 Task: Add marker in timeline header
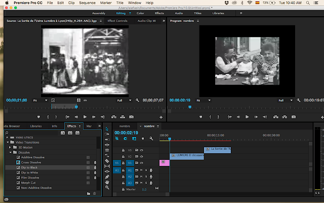point(143,139)
